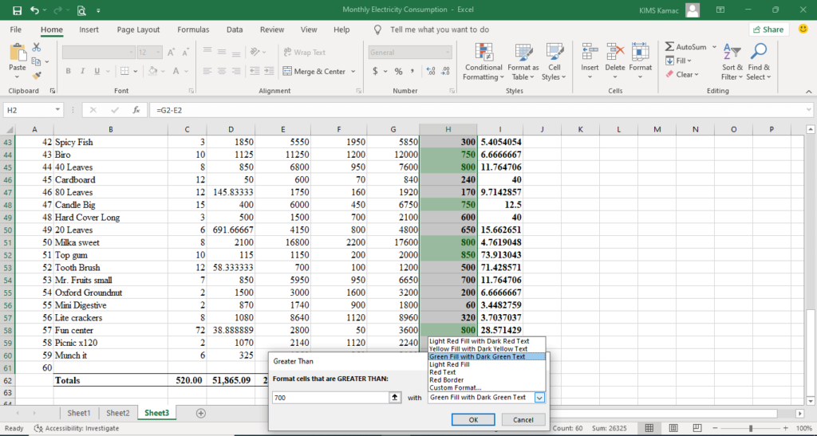Image resolution: width=817 pixels, height=436 pixels.
Task: Open Font group dialog launcher
Action: pyautogui.click(x=191, y=91)
